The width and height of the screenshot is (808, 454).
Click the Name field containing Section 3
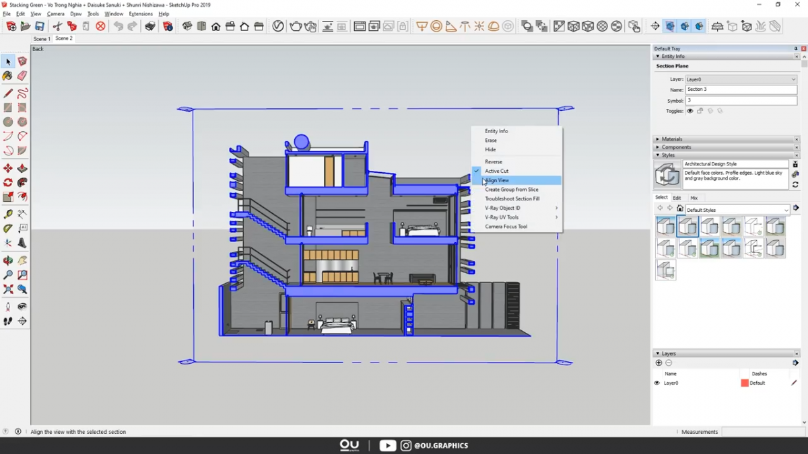[740, 89]
